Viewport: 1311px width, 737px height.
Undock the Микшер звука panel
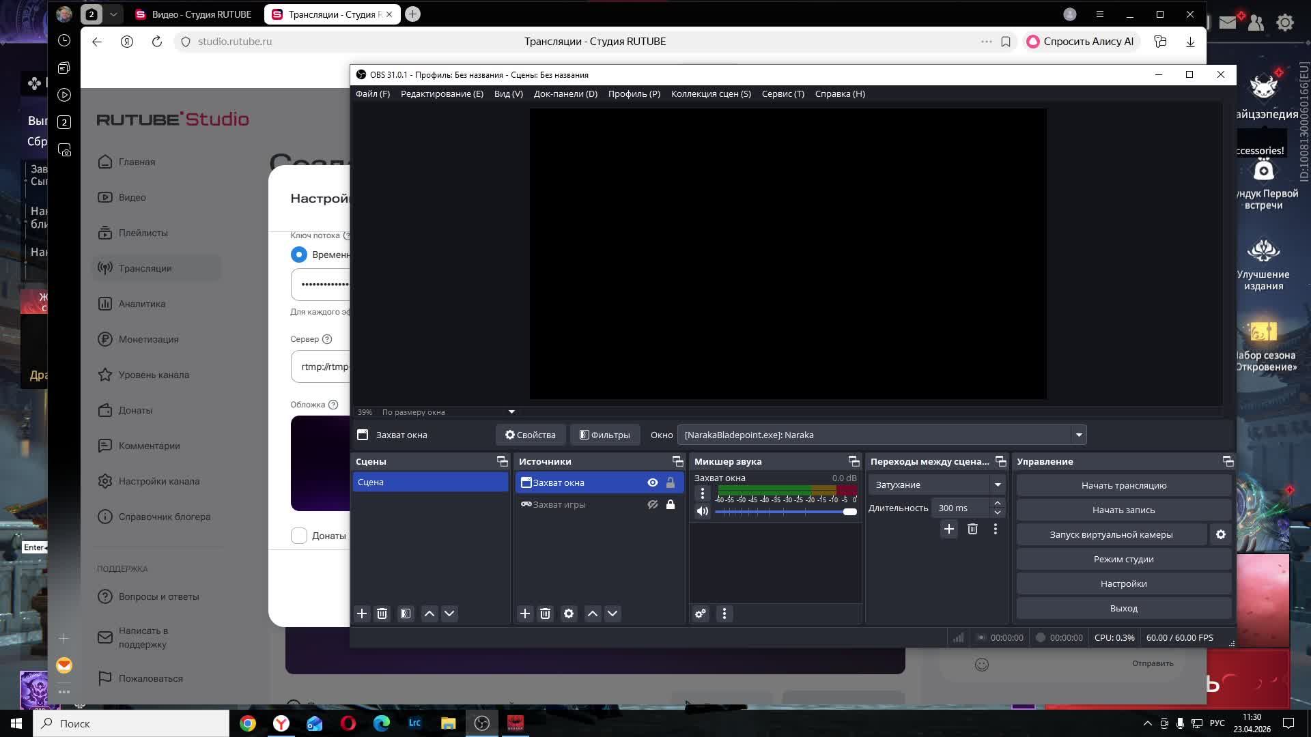(854, 461)
